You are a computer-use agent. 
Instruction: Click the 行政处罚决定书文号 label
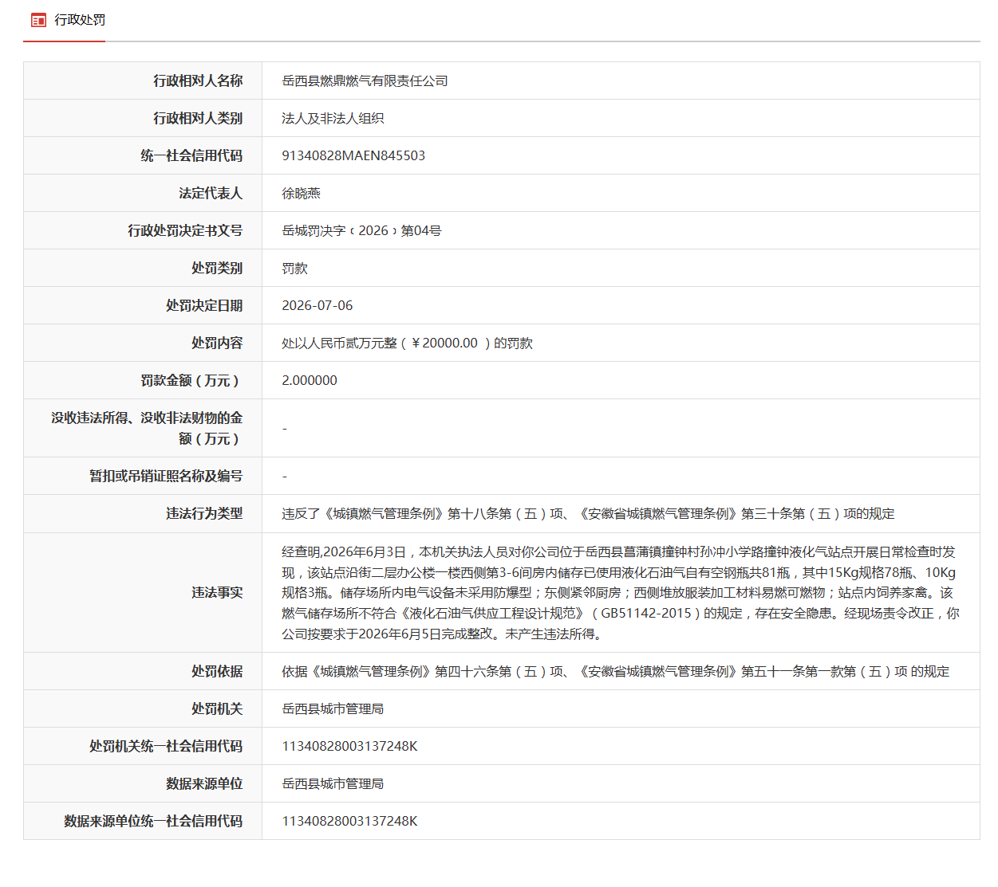(185, 230)
